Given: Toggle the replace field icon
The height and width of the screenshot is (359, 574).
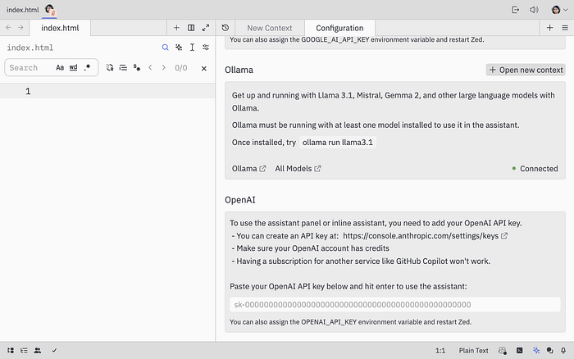Looking at the screenshot, I should coord(110,68).
